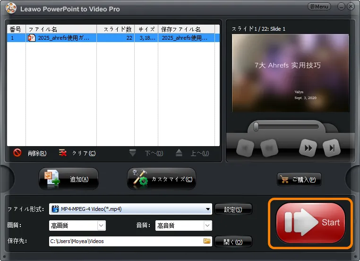Click the slide preview thumbnail

(291, 73)
